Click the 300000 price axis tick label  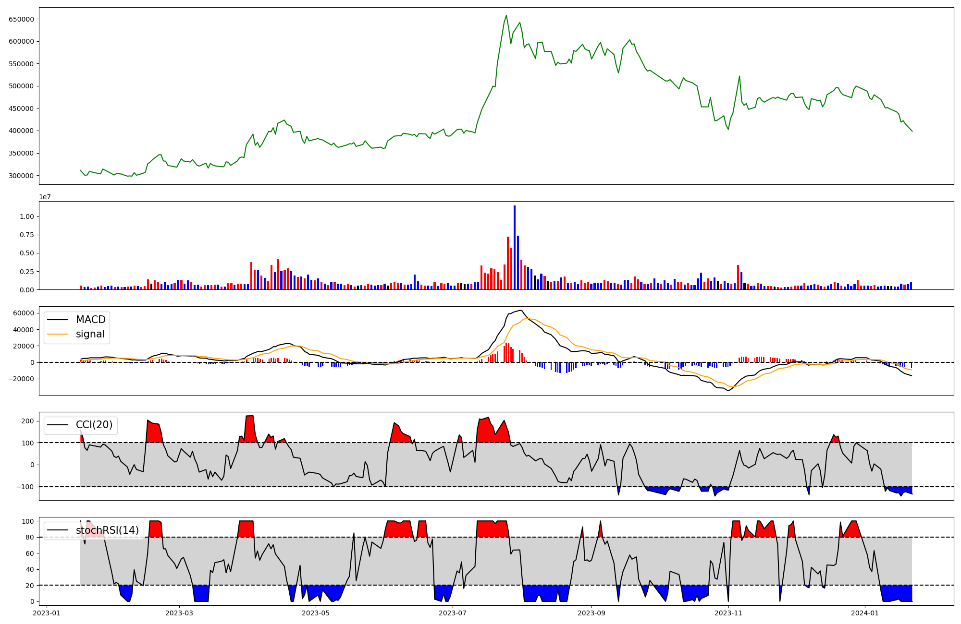coord(21,176)
